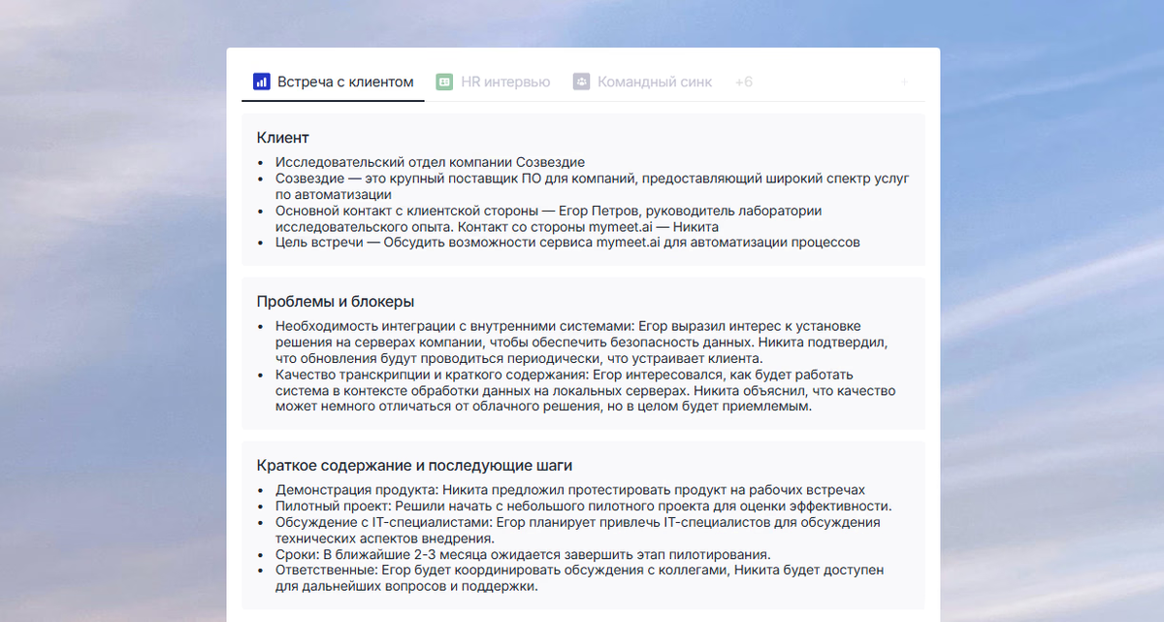Click the gray people icon of Командный синк

tap(581, 82)
